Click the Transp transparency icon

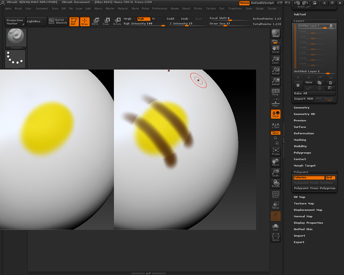click(x=275, y=205)
